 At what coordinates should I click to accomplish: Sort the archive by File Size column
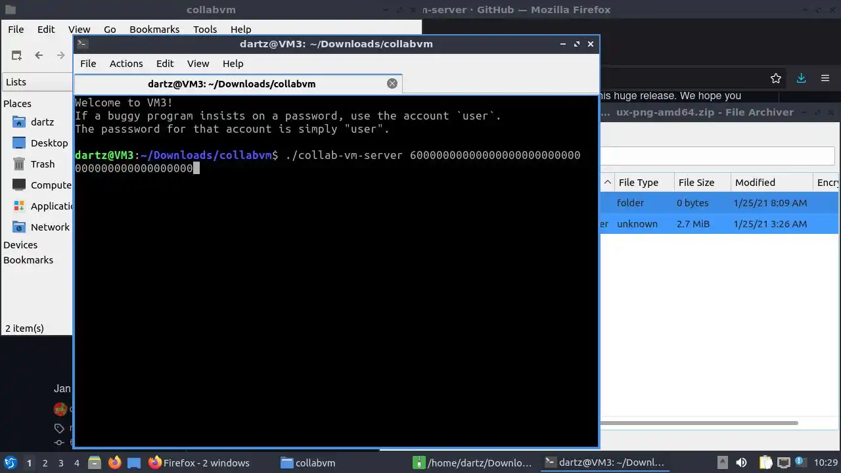point(702,183)
